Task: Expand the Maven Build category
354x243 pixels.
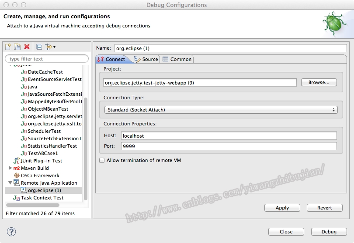Action: (x=10, y=168)
